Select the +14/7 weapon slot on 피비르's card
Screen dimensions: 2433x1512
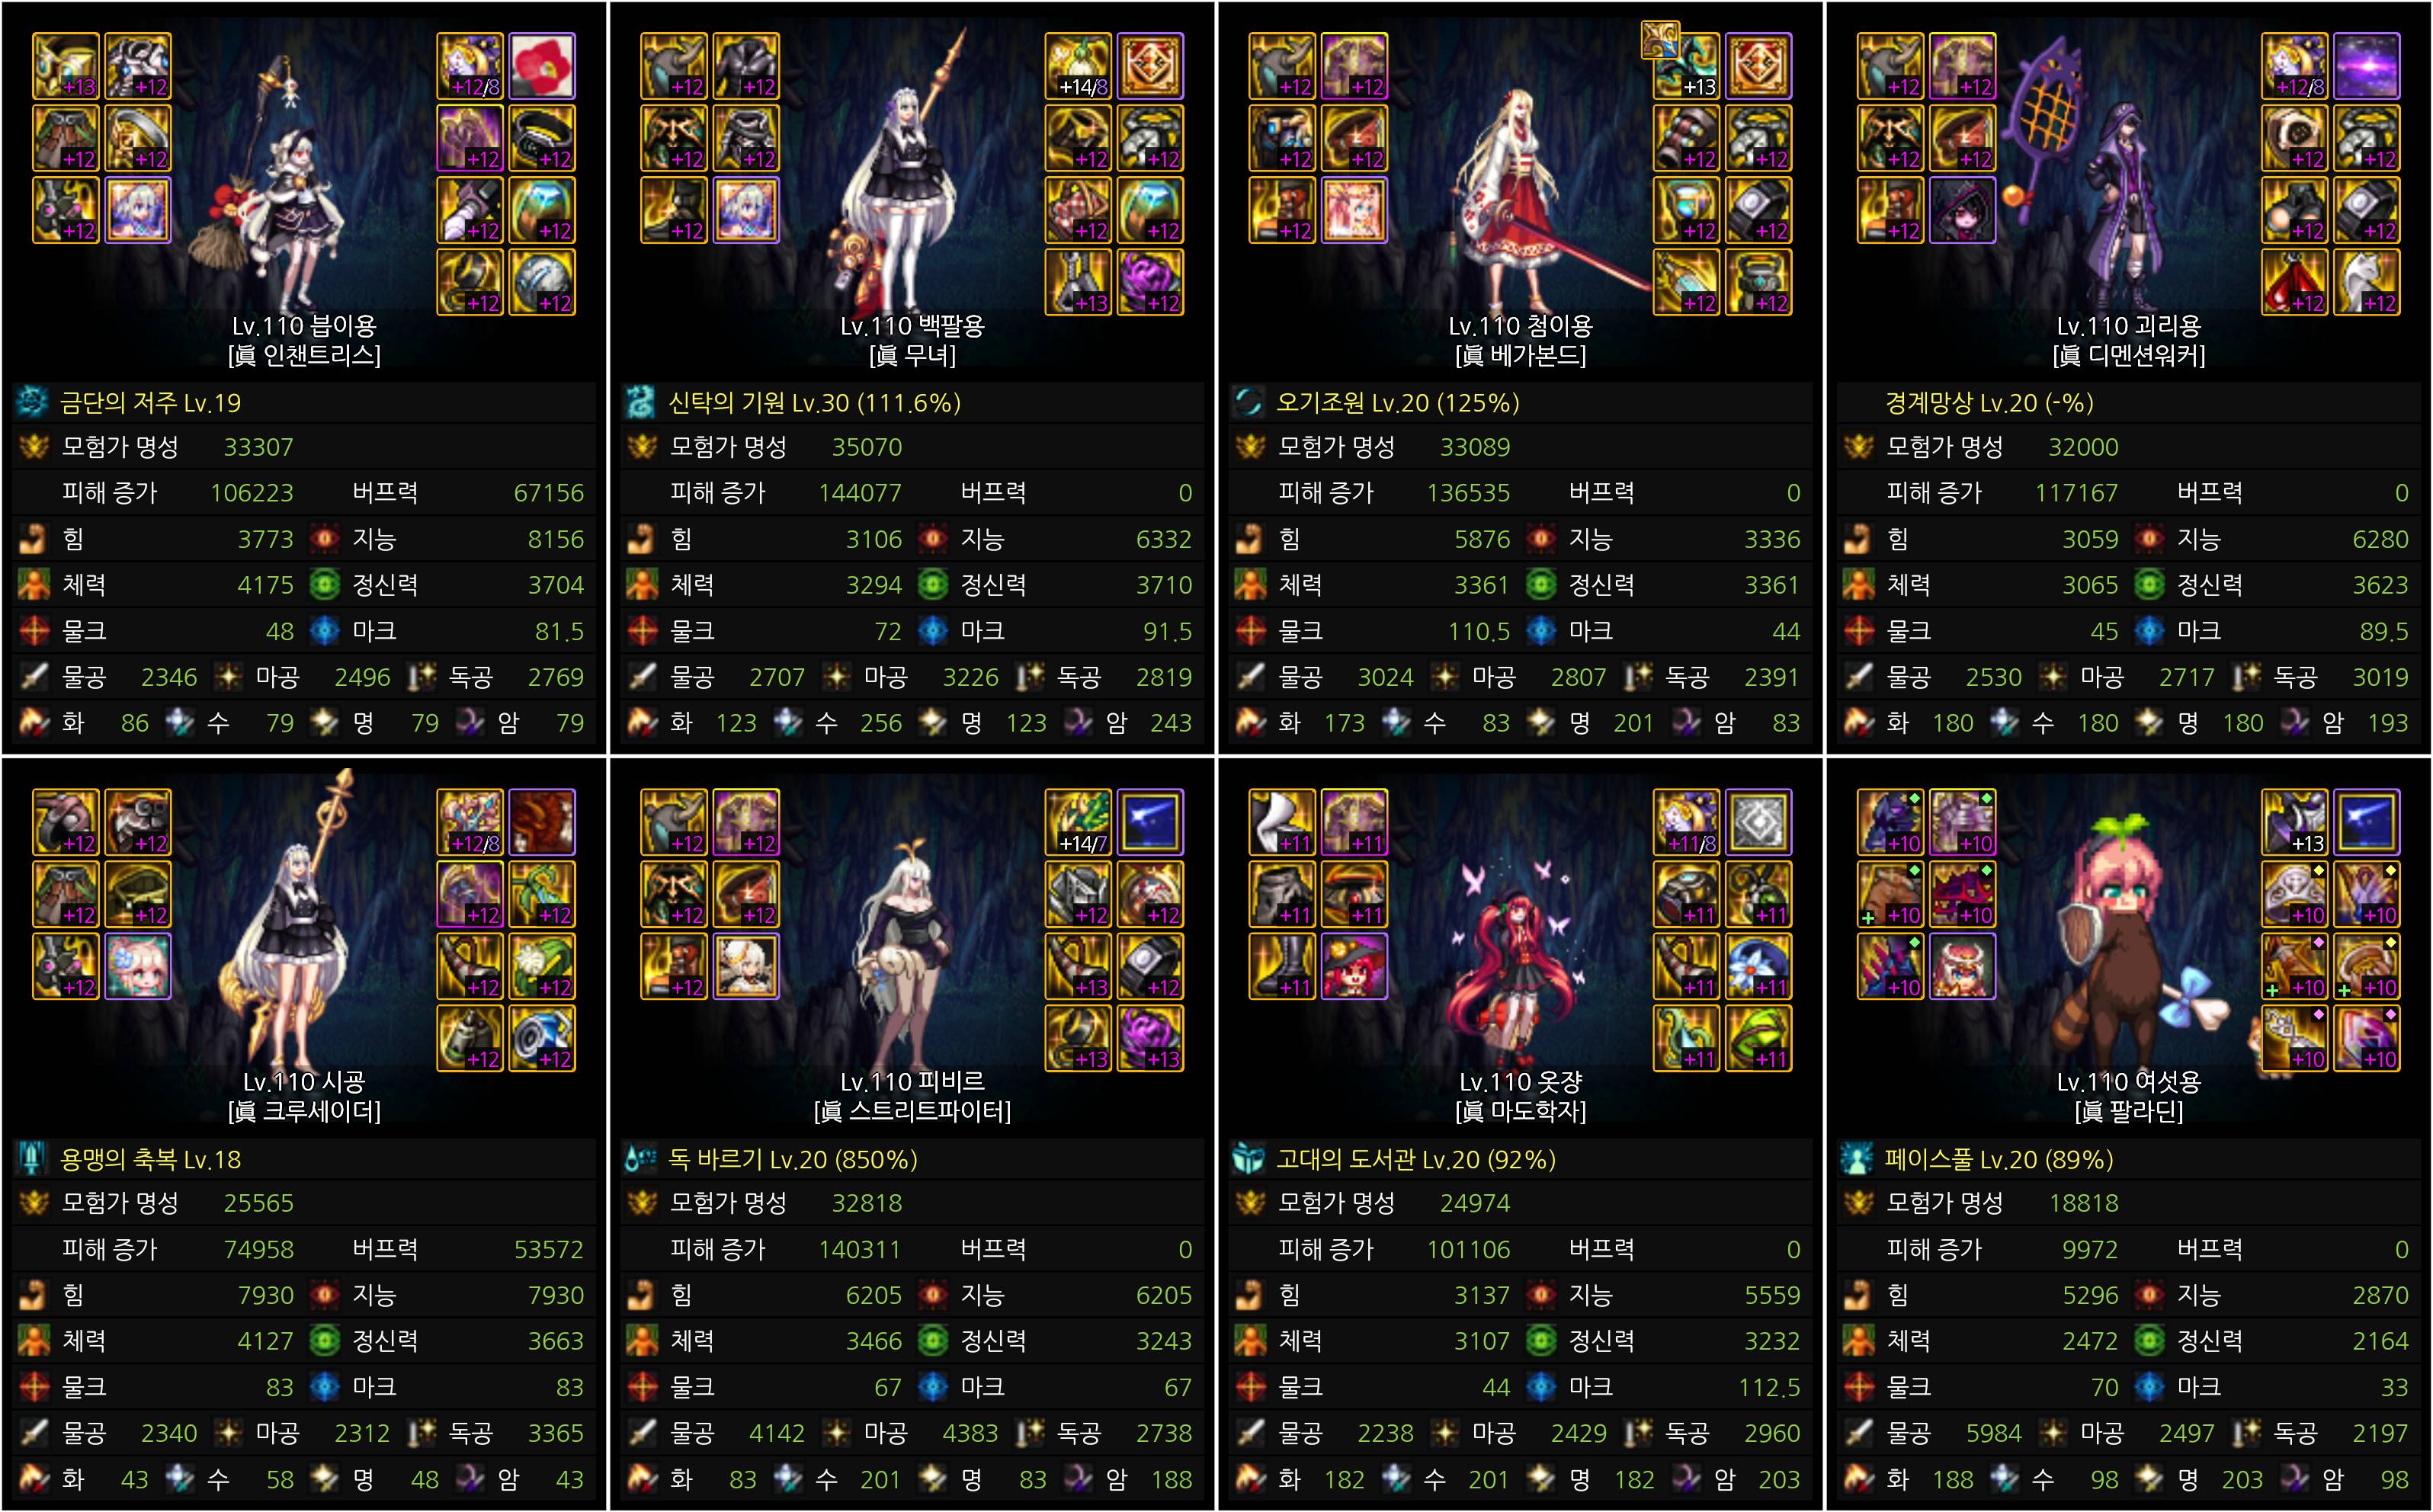pyautogui.click(x=1078, y=822)
